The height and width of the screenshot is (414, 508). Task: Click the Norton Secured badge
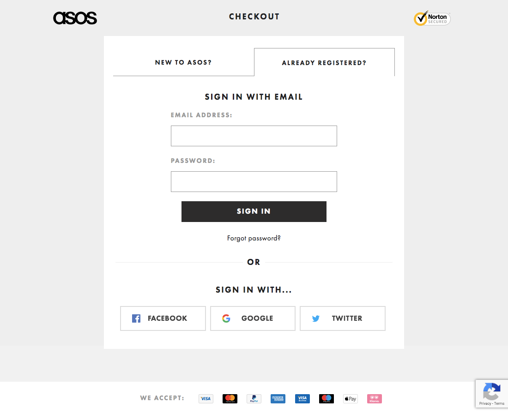coord(432,18)
